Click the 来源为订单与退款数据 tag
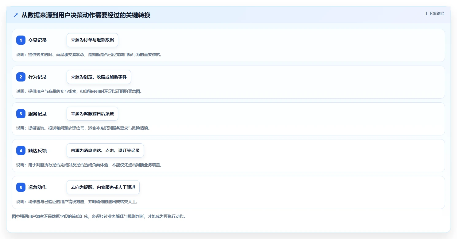The height and width of the screenshot is (239, 457). (92, 40)
